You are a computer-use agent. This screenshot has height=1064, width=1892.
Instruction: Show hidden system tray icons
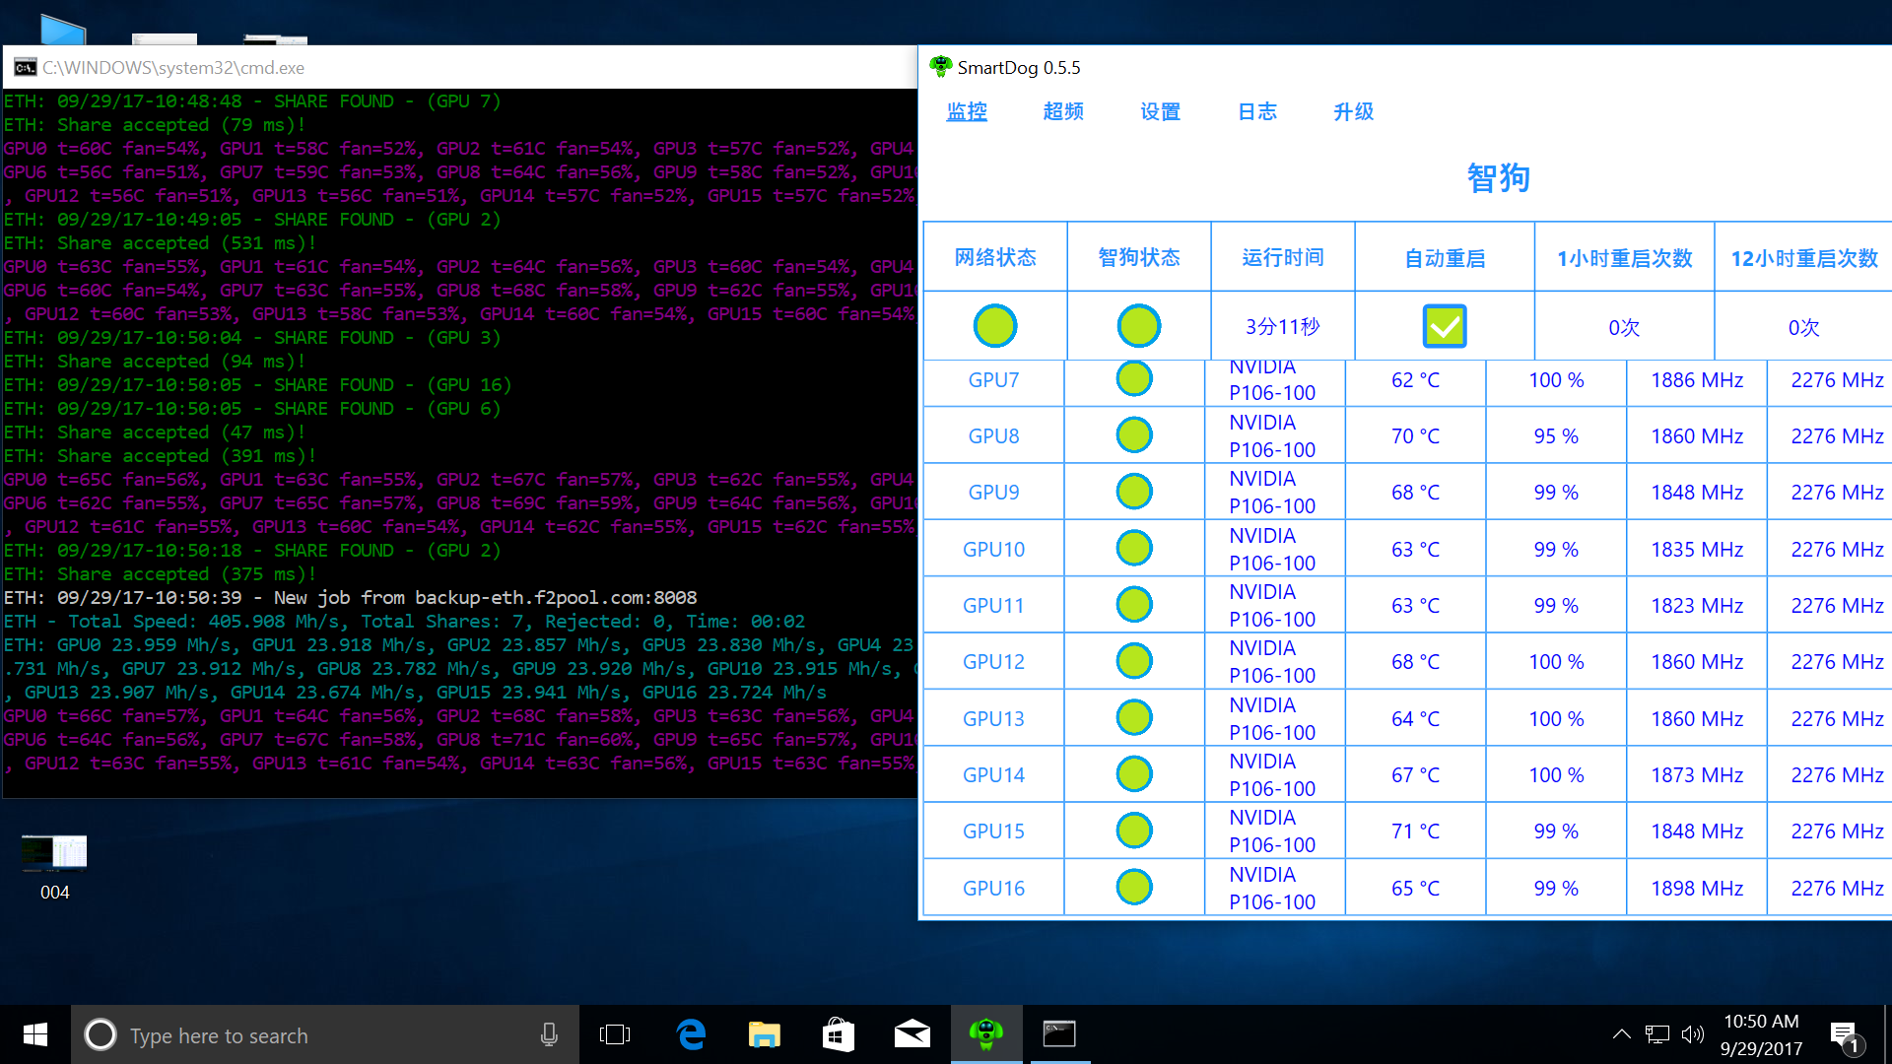pos(1621,1034)
